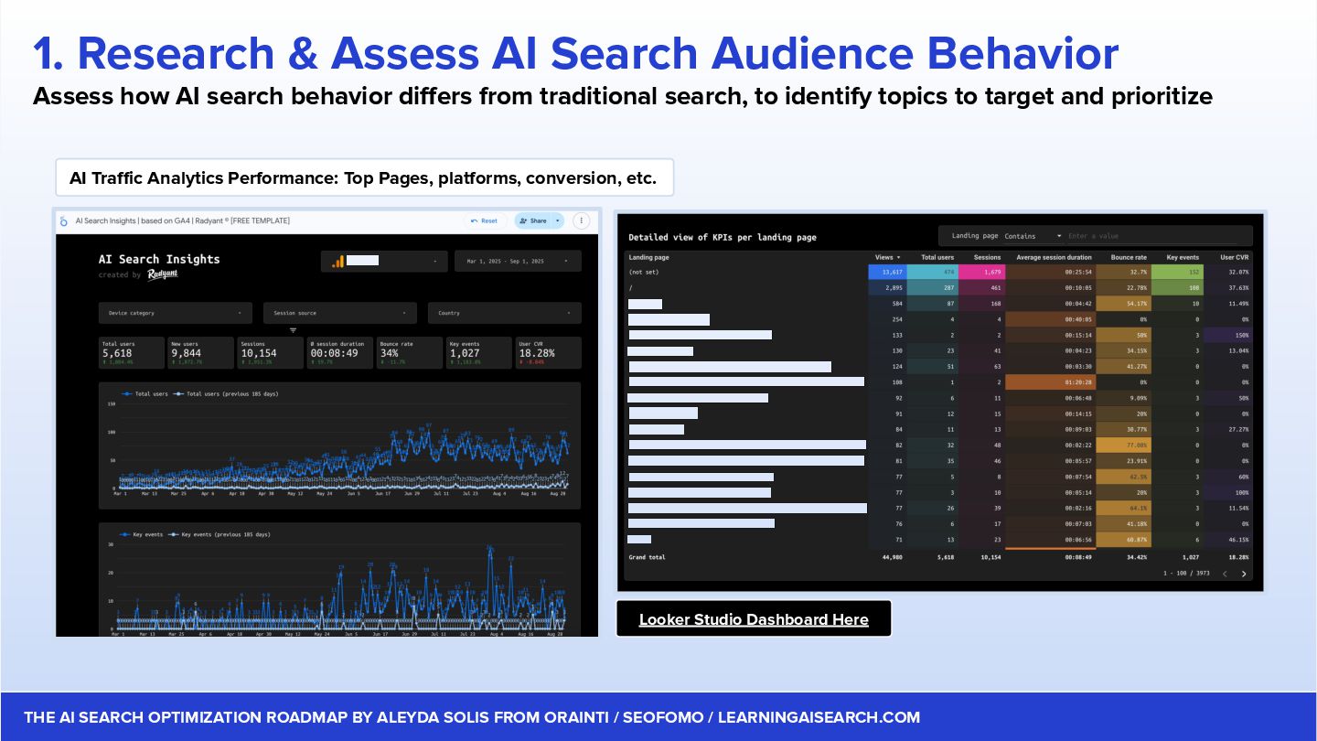Click the Reset button in dashboard header
1317x741 pixels.
point(485,220)
